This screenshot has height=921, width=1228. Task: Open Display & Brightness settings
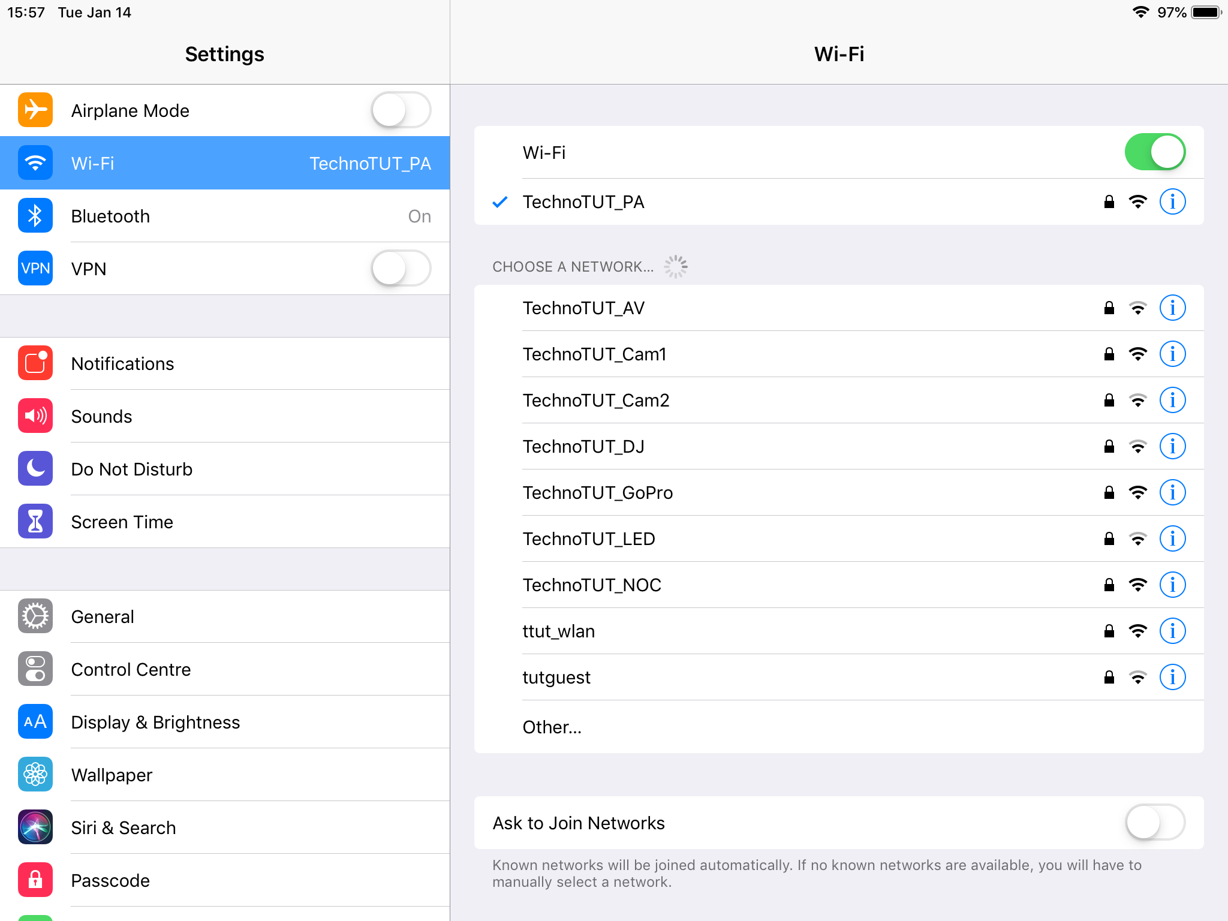(225, 722)
